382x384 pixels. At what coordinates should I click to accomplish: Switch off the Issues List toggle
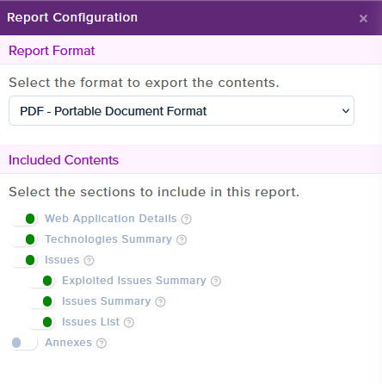coord(40,322)
